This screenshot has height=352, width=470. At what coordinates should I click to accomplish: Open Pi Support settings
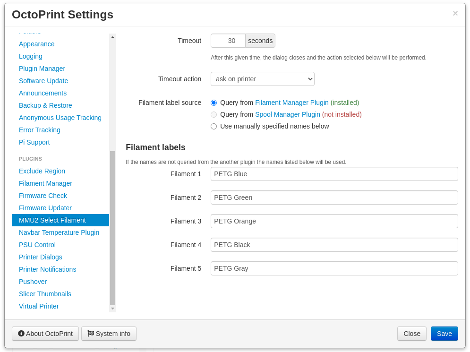[x=34, y=142]
